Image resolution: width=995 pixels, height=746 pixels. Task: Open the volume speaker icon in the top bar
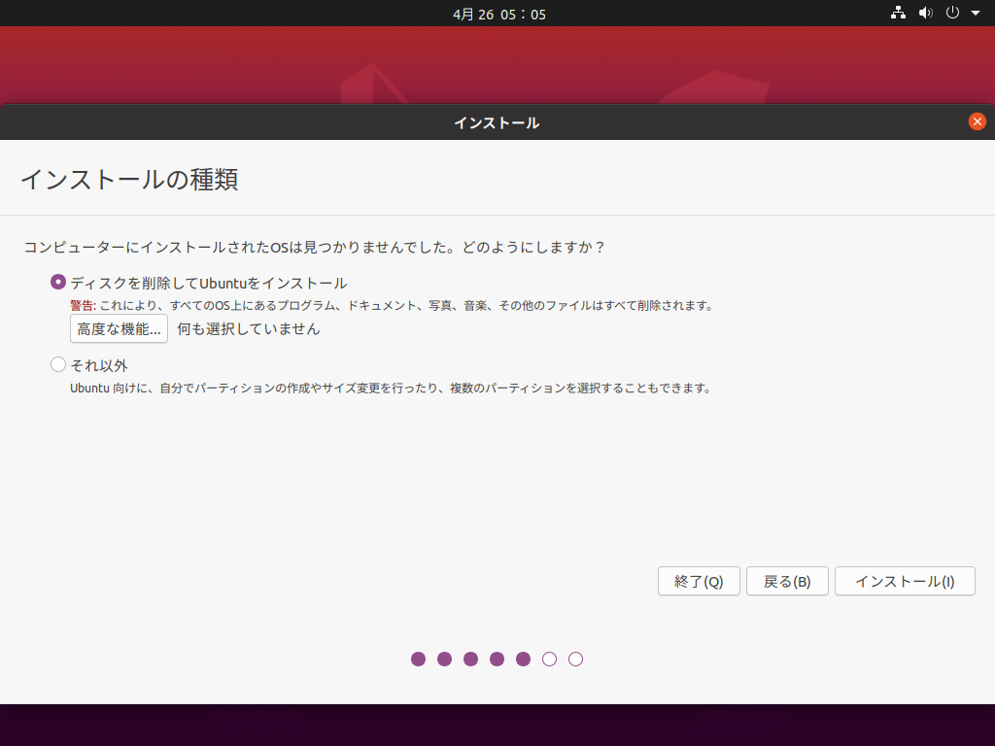point(926,13)
